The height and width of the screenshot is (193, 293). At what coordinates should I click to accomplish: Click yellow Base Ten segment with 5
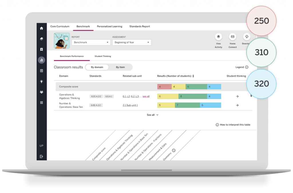(166, 105)
